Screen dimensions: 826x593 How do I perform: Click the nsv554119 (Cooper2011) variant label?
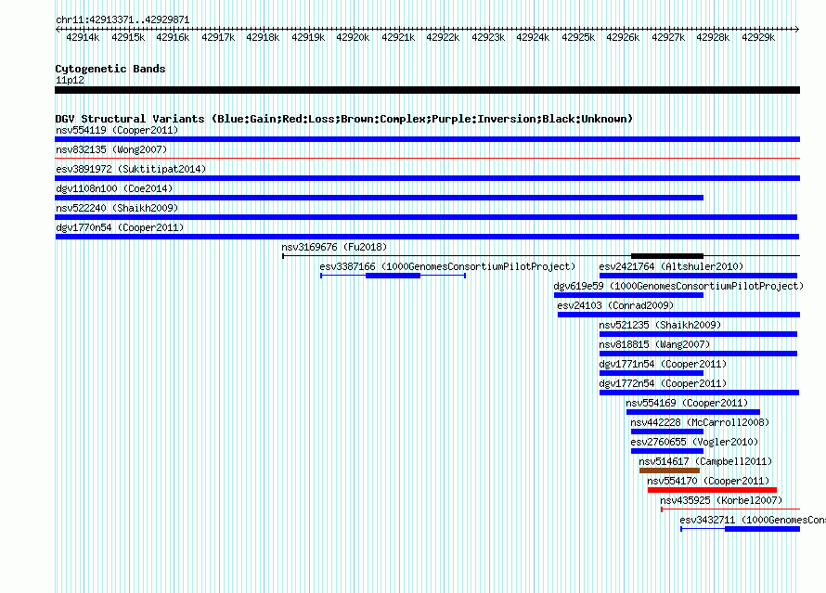click(117, 130)
